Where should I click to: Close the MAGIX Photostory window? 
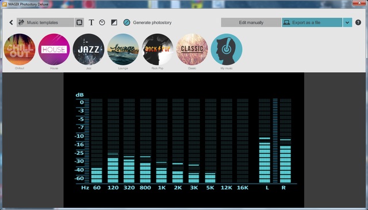(x=359, y=3)
